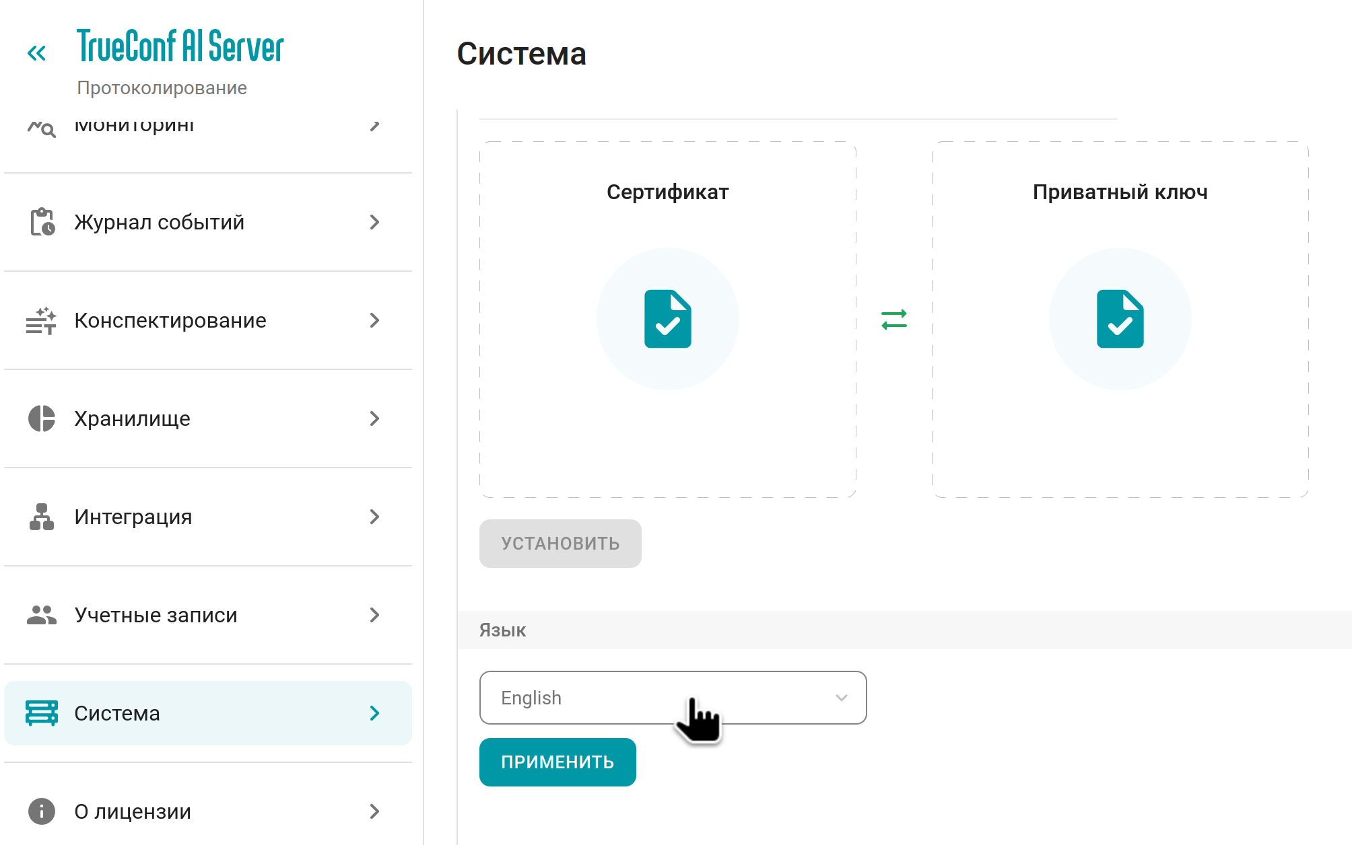
Task: Open the English language dropdown
Action: click(x=673, y=698)
